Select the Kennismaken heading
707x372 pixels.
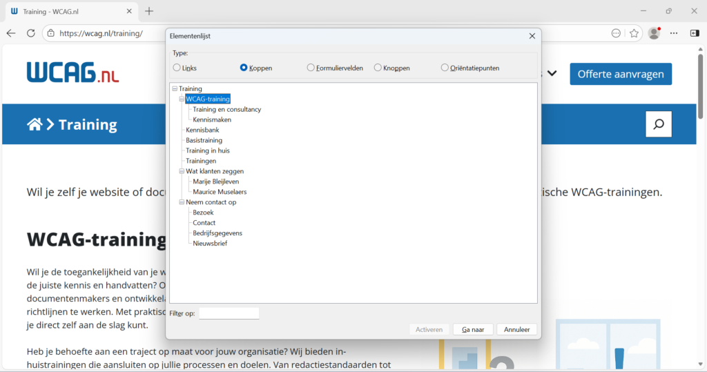click(212, 120)
